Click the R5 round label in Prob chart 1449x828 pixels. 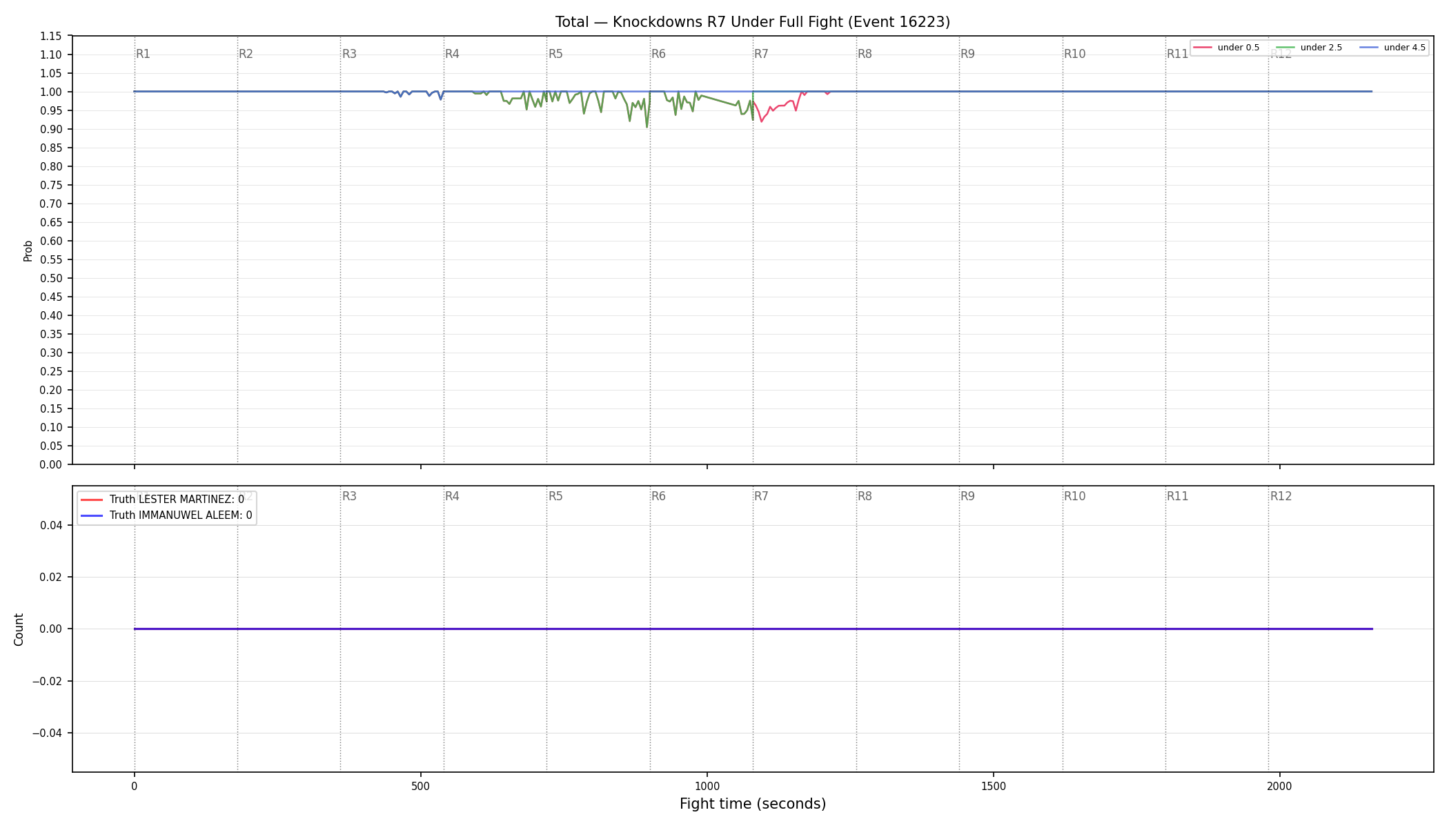click(555, 54)
